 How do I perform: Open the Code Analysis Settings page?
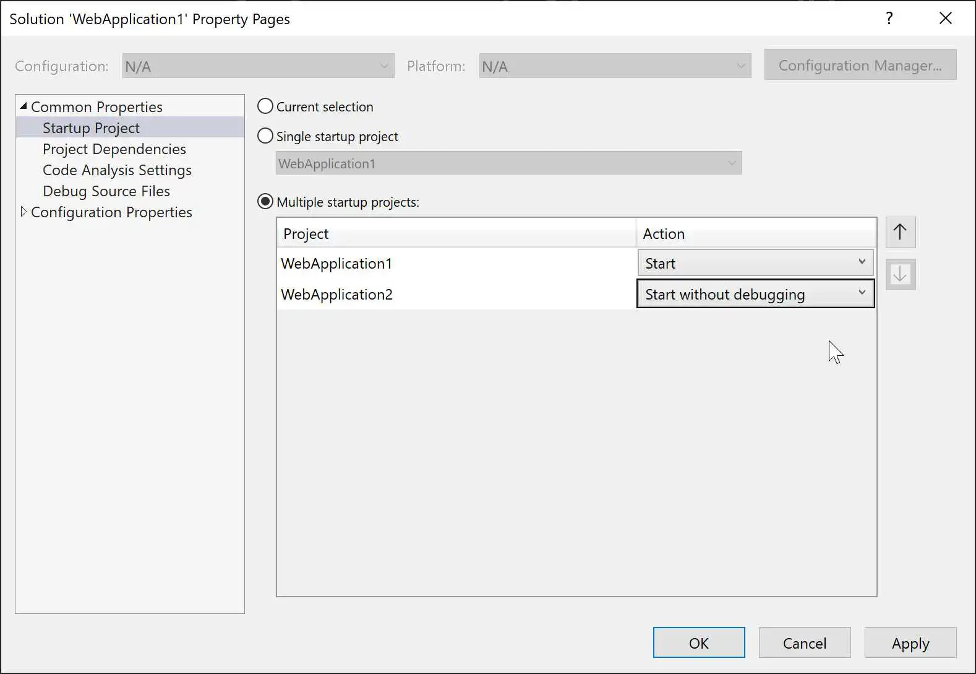(x=117, y=170)
